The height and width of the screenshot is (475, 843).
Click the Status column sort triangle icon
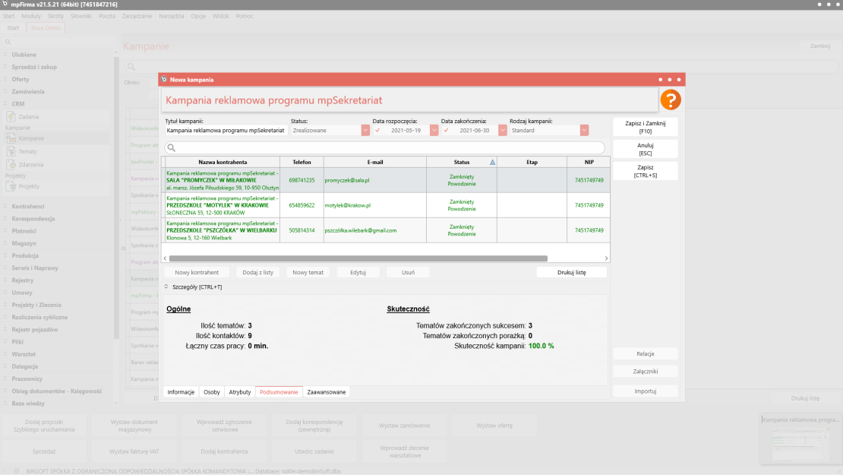pos(492,162)
